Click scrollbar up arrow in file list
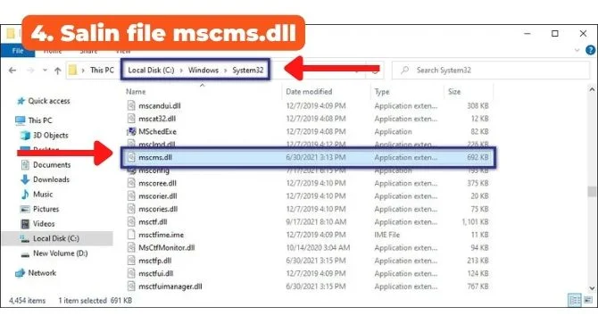 click(592, 90)
